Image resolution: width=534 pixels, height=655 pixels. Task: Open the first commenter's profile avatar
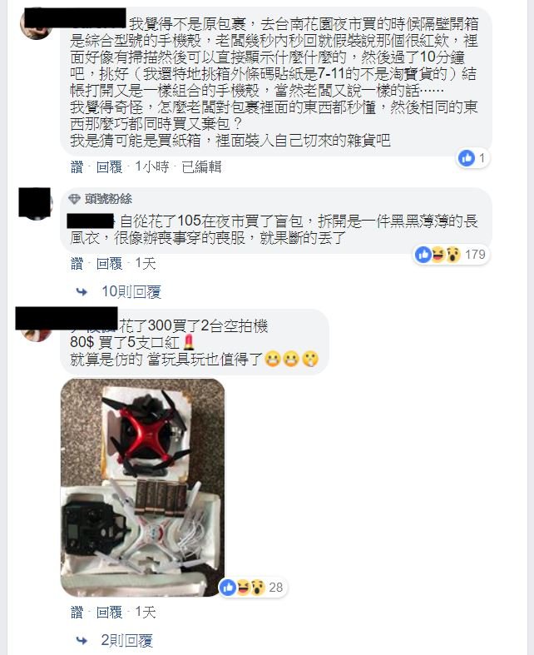[x=36, y=23]
